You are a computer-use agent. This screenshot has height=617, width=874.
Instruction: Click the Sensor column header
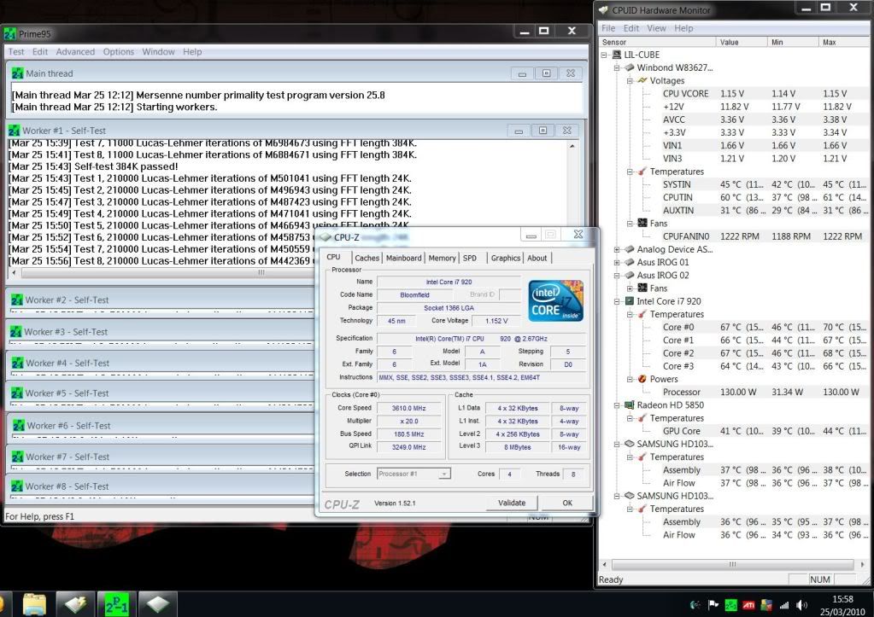(657, 43)
